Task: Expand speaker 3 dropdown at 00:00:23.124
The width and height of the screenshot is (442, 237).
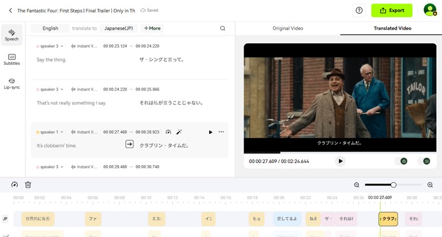Action: (50, 46)
